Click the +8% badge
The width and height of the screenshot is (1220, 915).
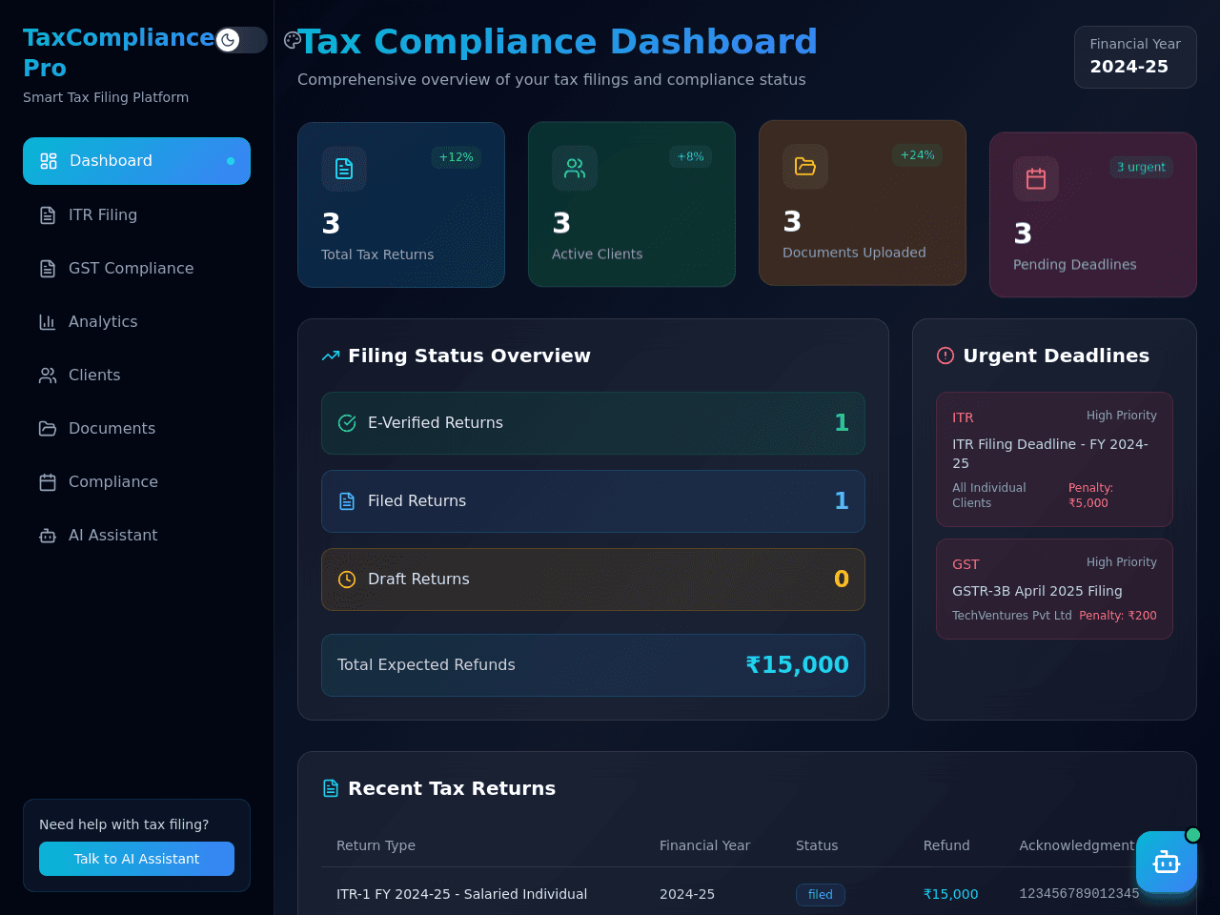click(x=691, y=157)
